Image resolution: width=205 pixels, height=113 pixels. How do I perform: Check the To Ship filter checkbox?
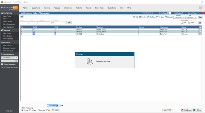point(157,17)
